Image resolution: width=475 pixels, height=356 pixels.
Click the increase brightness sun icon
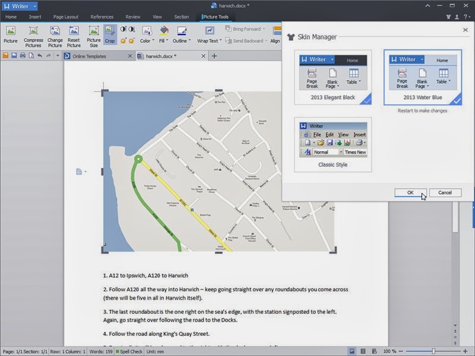pos(123,41)
